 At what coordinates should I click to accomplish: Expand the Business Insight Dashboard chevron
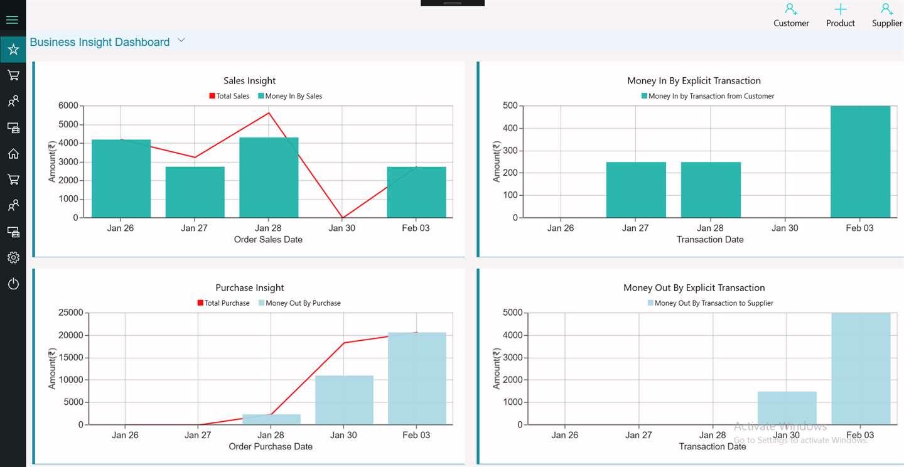click(x=181, y=40)
